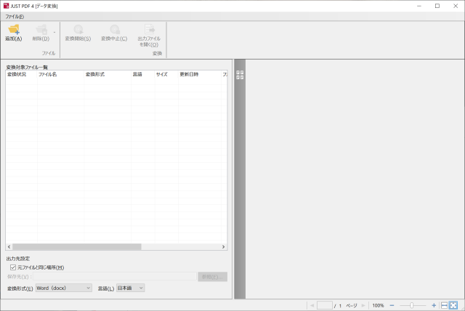The width and height of the screenshot is (465, 311).
Task: Click the 参照(F)... browse button
Action: pyautogui.click(x=212, y=277)
